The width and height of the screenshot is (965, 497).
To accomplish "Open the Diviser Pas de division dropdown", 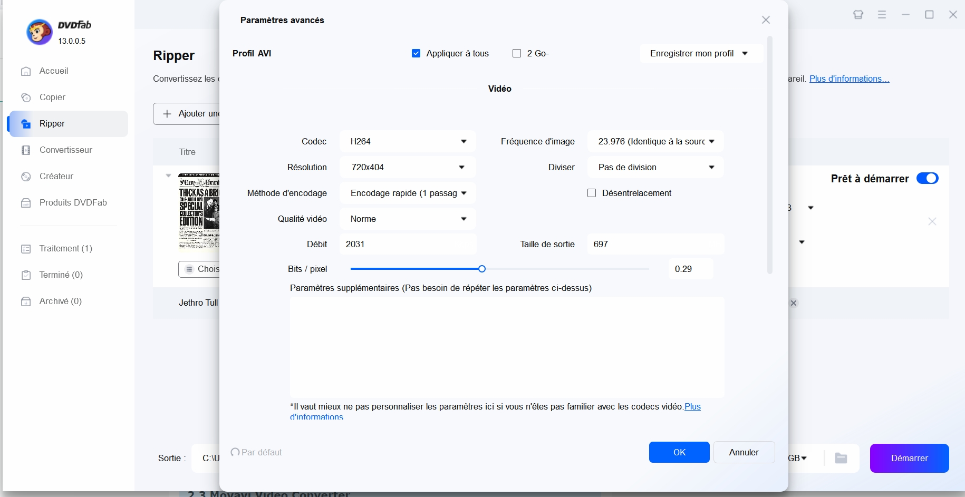I will [655, 167].
